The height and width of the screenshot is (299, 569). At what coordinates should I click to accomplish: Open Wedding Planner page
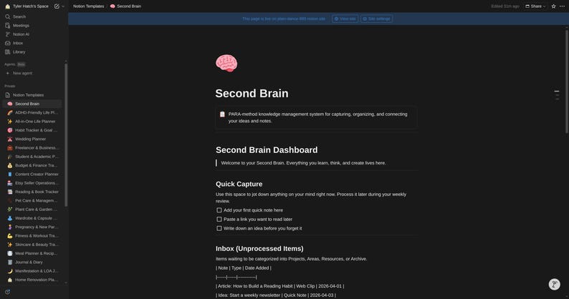[33, 139]
